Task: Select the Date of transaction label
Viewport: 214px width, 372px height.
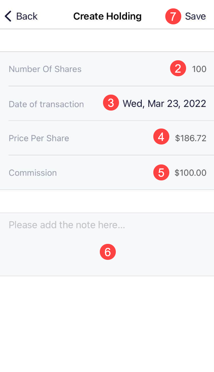Action: pyautogui.click(x=46, y=104)
